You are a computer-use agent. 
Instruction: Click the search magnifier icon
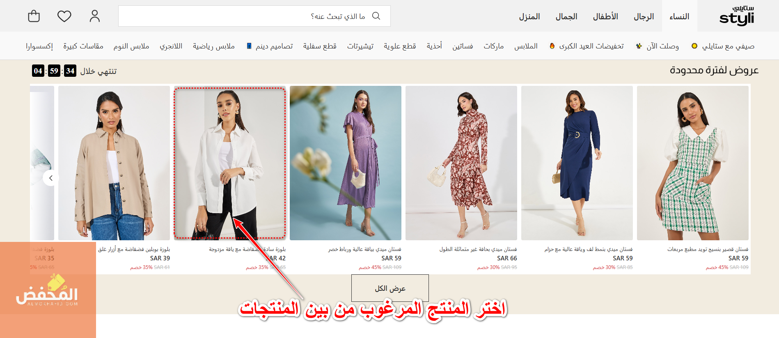(376, 16)
